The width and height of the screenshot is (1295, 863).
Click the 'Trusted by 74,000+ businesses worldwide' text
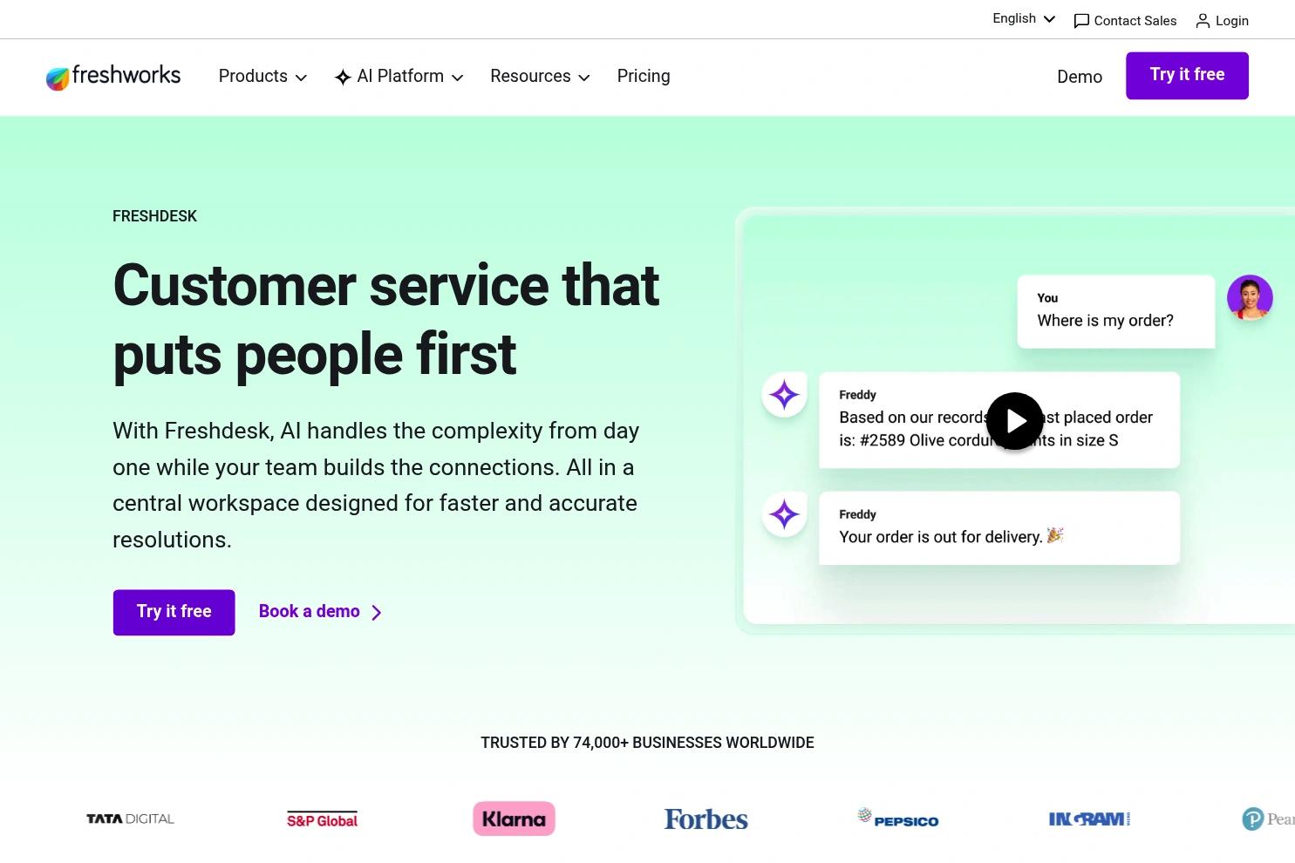[647, 743]
